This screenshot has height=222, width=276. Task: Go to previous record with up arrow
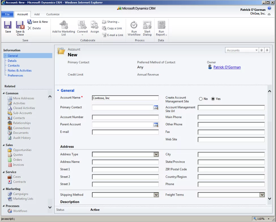(x=262, y=50)
